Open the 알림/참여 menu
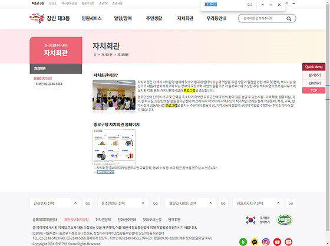 [123, 18]
